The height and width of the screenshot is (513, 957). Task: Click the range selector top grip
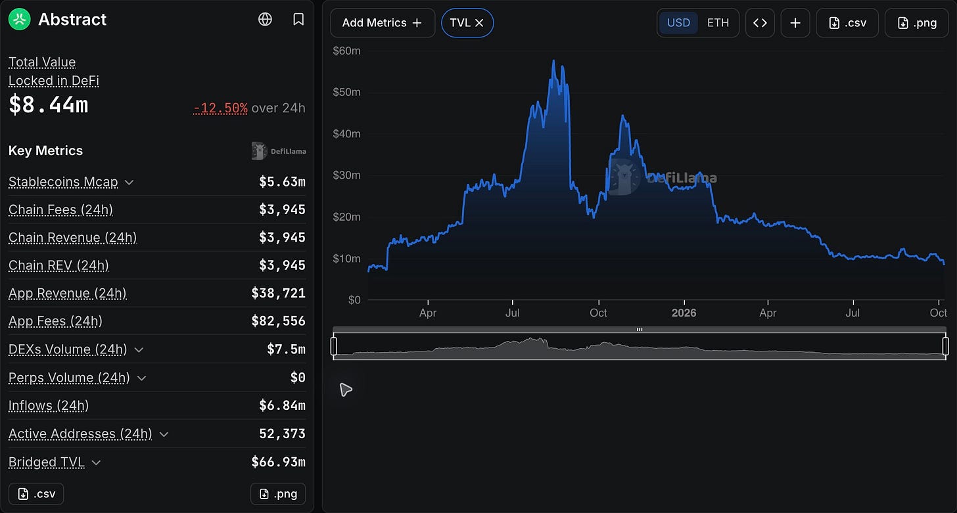[x=640, y=329]
